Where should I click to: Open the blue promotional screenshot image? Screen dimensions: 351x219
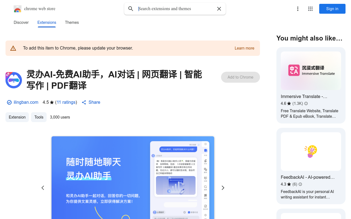coord(133,178)
